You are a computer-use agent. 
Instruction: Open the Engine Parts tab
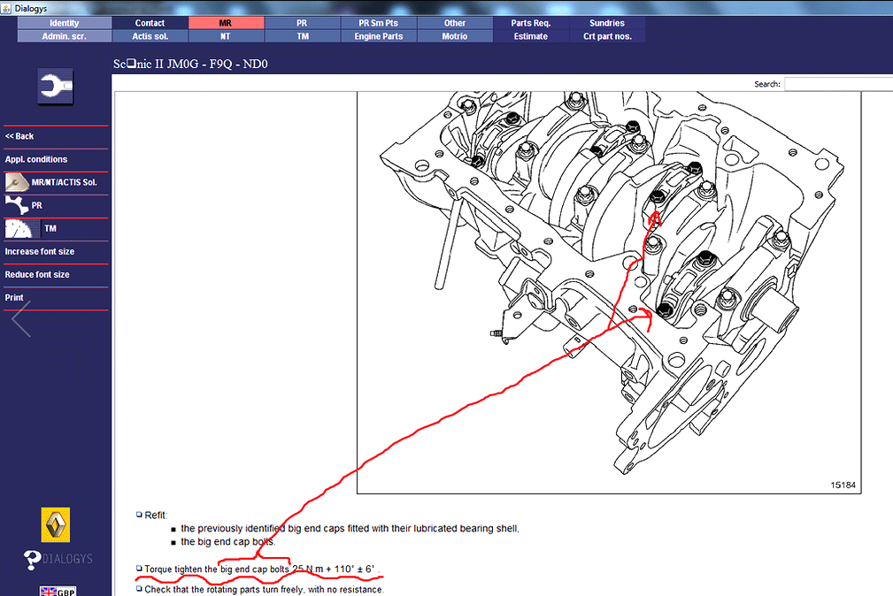(379, 36)
